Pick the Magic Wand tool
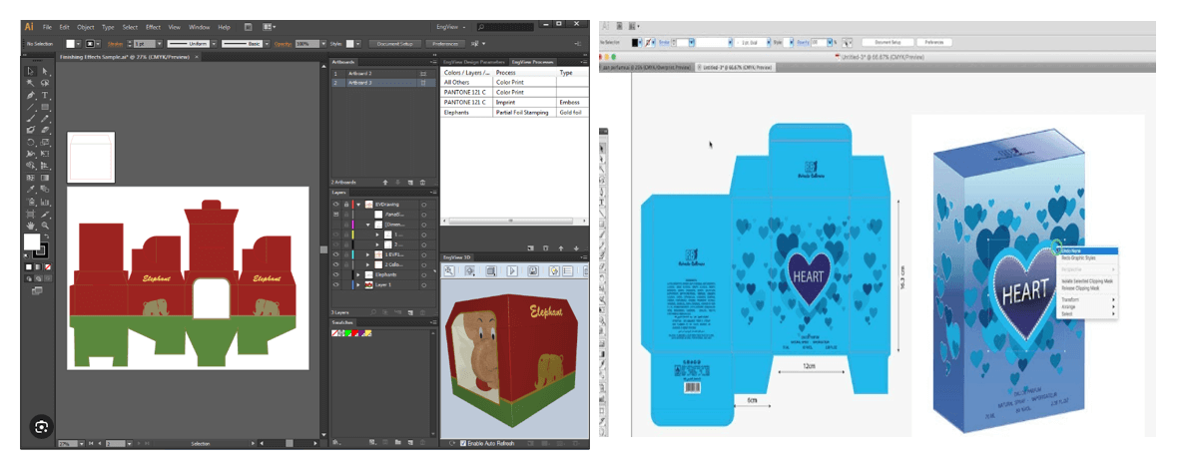The image size is (1186, 467). (x=31, y=83)
